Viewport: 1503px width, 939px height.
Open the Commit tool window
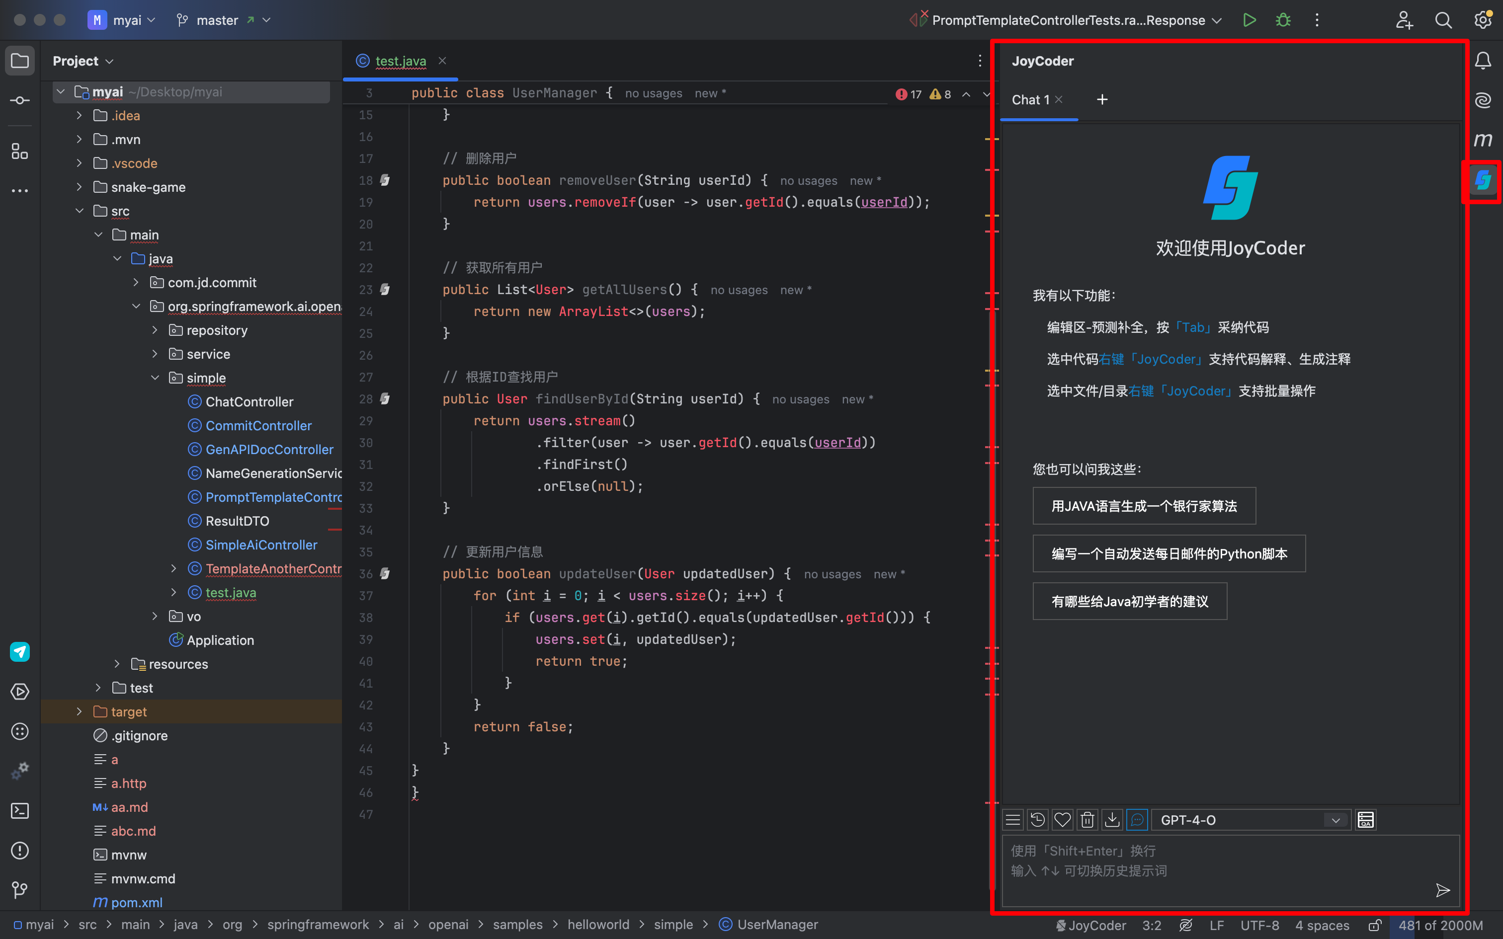point(20,100)
